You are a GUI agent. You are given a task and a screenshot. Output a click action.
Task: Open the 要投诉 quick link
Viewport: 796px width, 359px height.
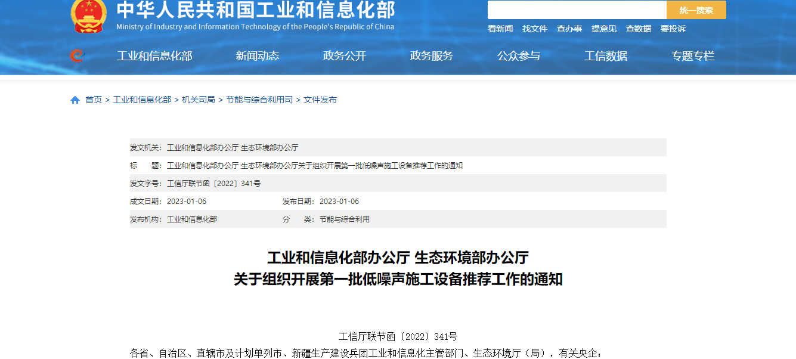click(x=673, y=29)
